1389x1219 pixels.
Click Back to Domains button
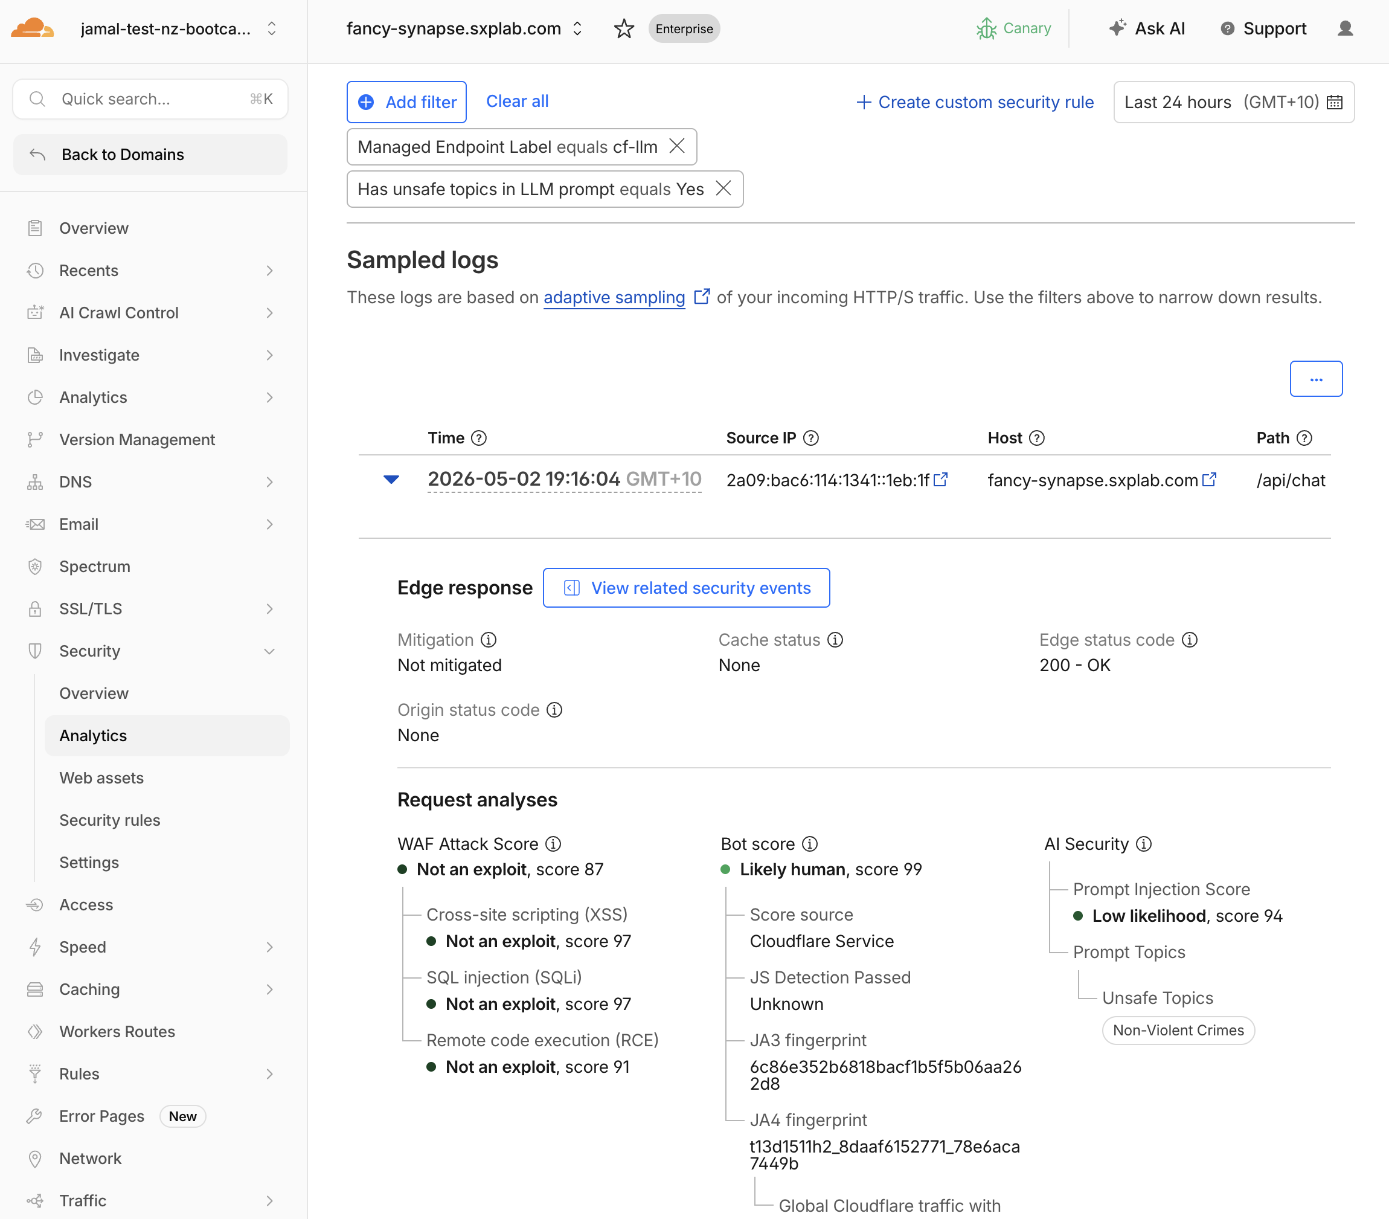tap(150, 154)
